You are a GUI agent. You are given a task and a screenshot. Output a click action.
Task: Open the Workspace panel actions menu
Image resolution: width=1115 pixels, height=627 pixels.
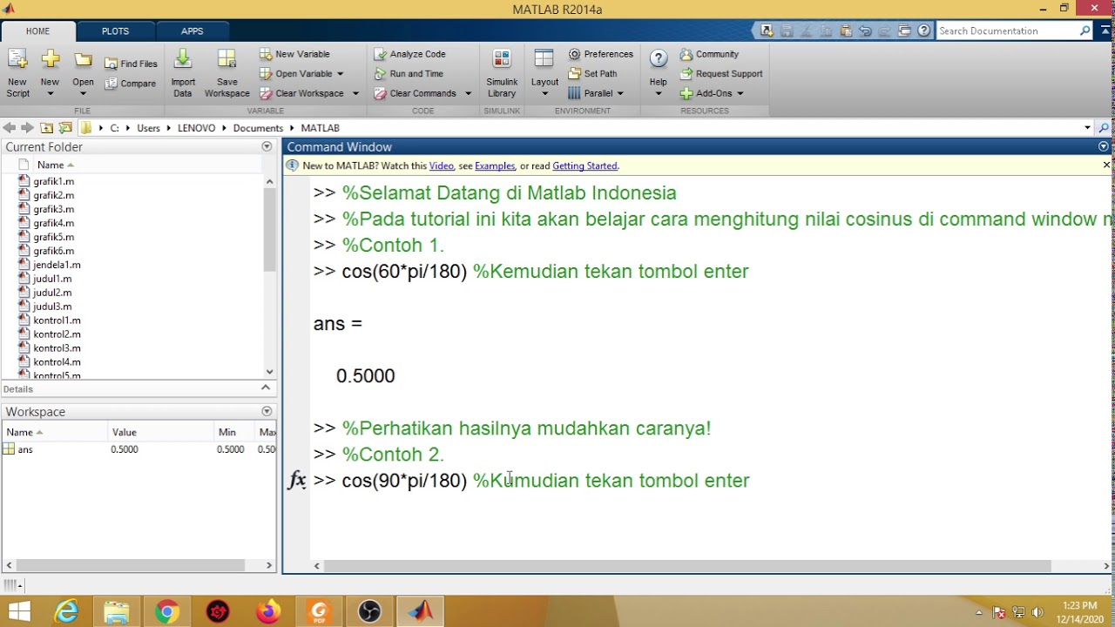(267, 411)
